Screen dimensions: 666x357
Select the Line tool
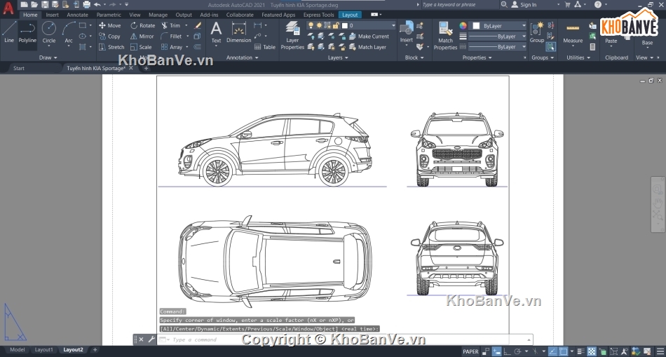(9, 33)
